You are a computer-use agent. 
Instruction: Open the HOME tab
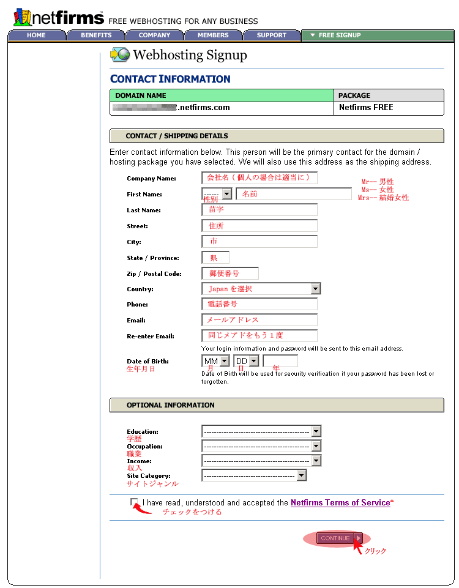click(x=36, y=35)
